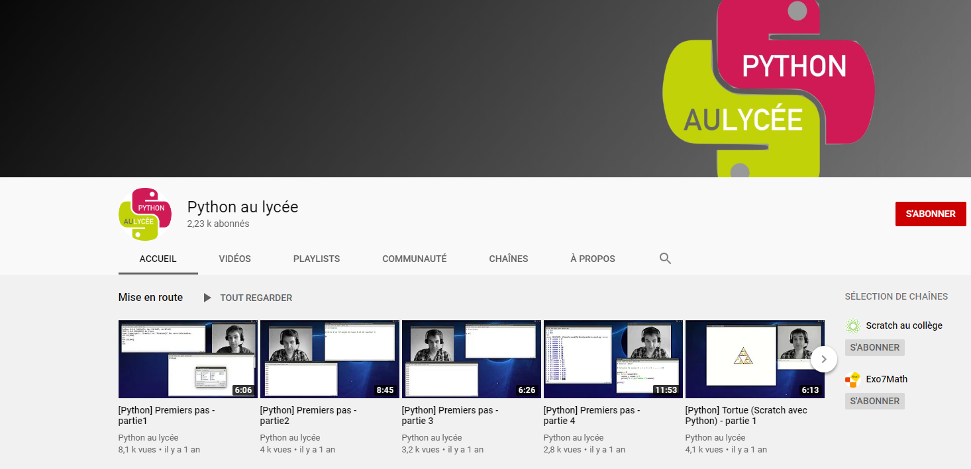971x469 pixels.
Task: Click the SÉLECTION DE CHAÎNES heading
Action: pos(896,296)
